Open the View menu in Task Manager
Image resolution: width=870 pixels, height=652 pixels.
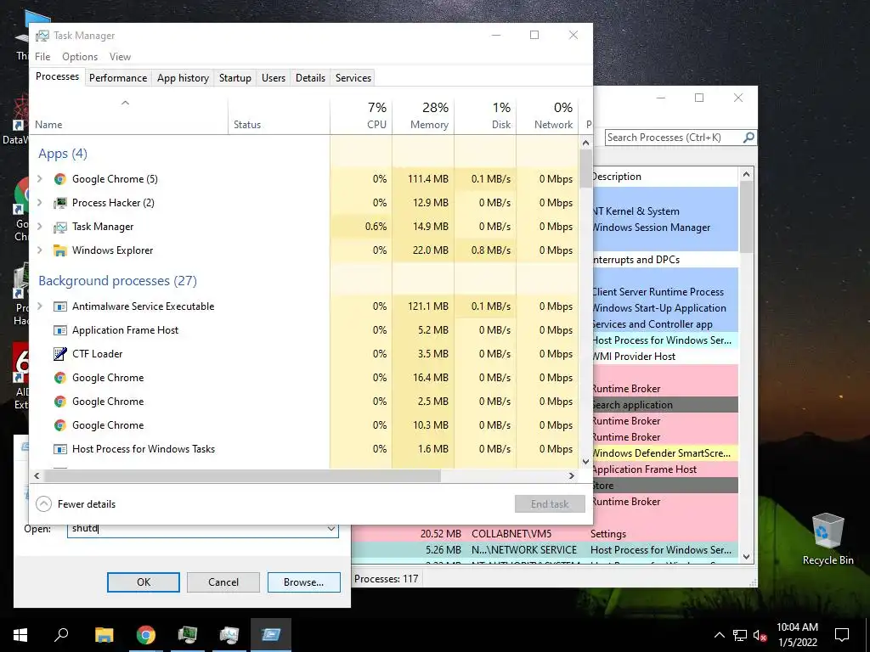tap(120, 57)
